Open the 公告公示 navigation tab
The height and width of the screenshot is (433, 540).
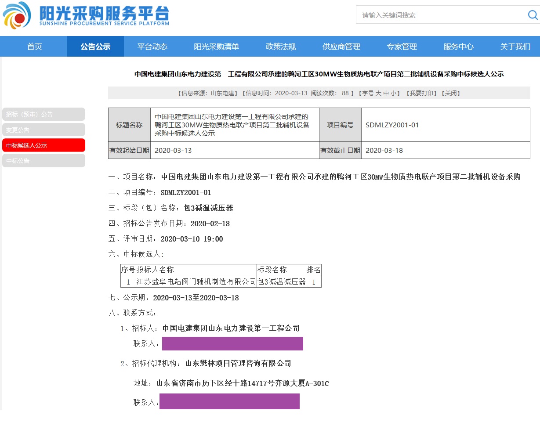tap(95, 47)
